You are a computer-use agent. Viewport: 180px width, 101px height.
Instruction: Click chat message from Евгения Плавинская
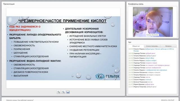pyautogui.click(x=141, y=82)
